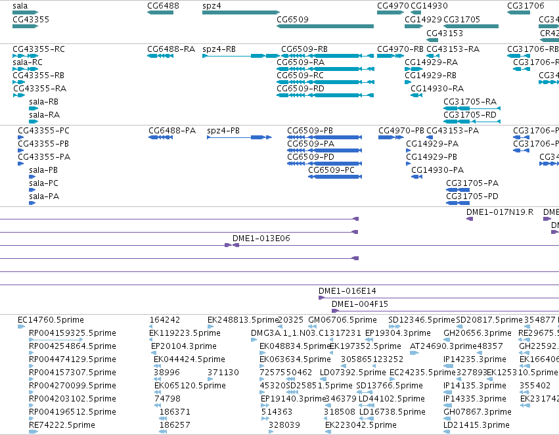
Task: Select the CG43355 gene bar
Action: tap(26, 26)
